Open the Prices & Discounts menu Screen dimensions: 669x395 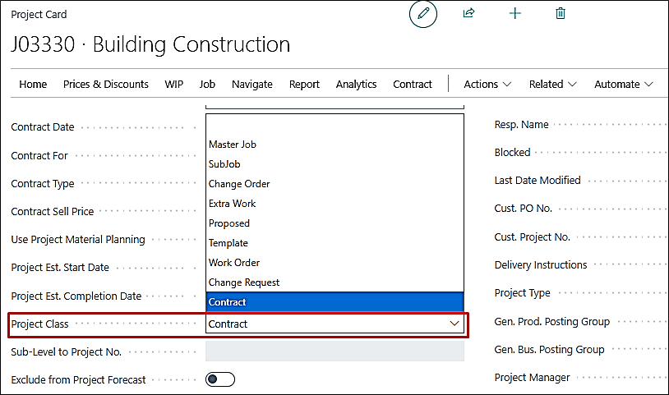(106, 84)
